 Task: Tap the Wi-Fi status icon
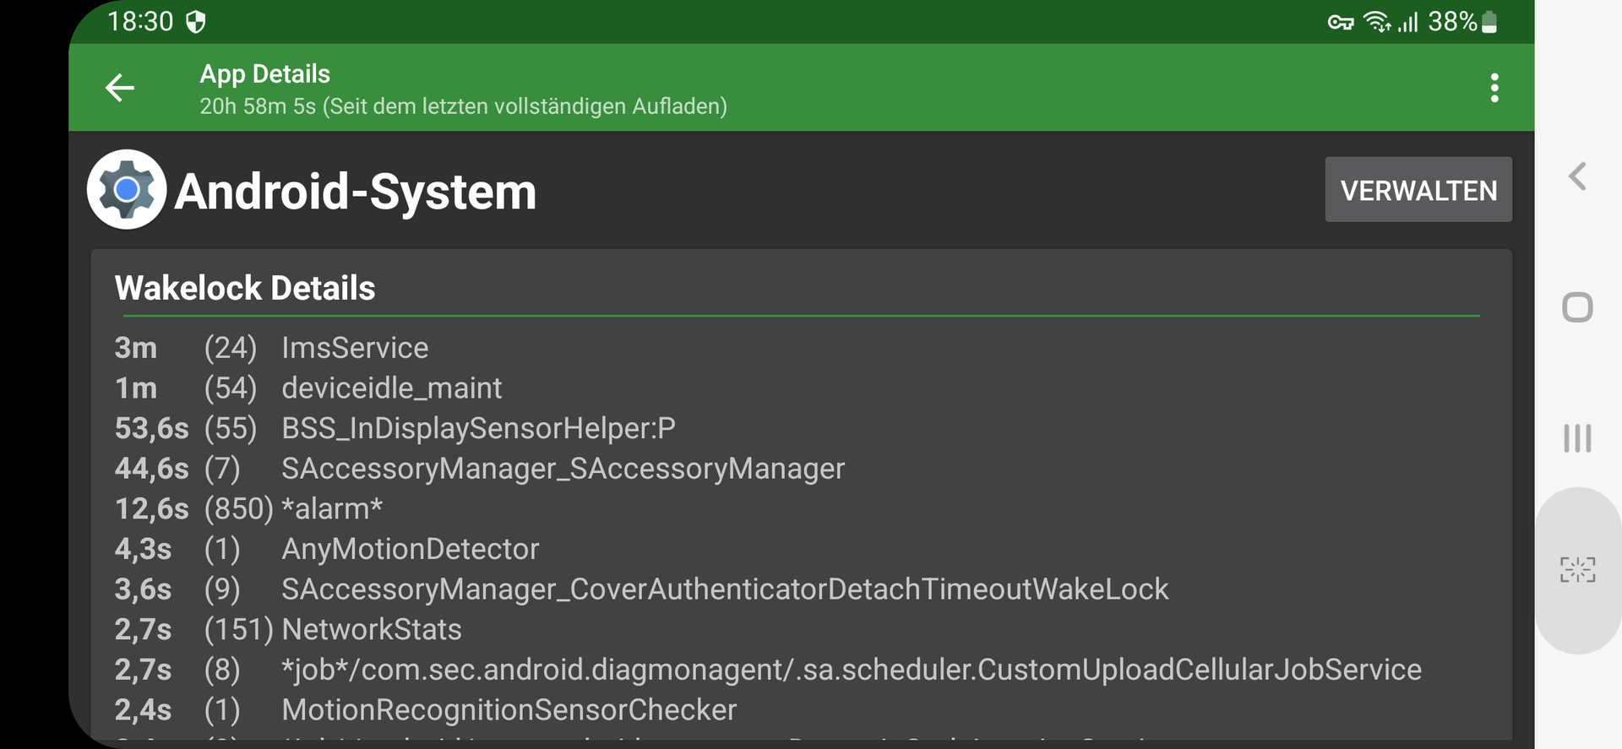pyautogui.click(x=1377, y=22)
